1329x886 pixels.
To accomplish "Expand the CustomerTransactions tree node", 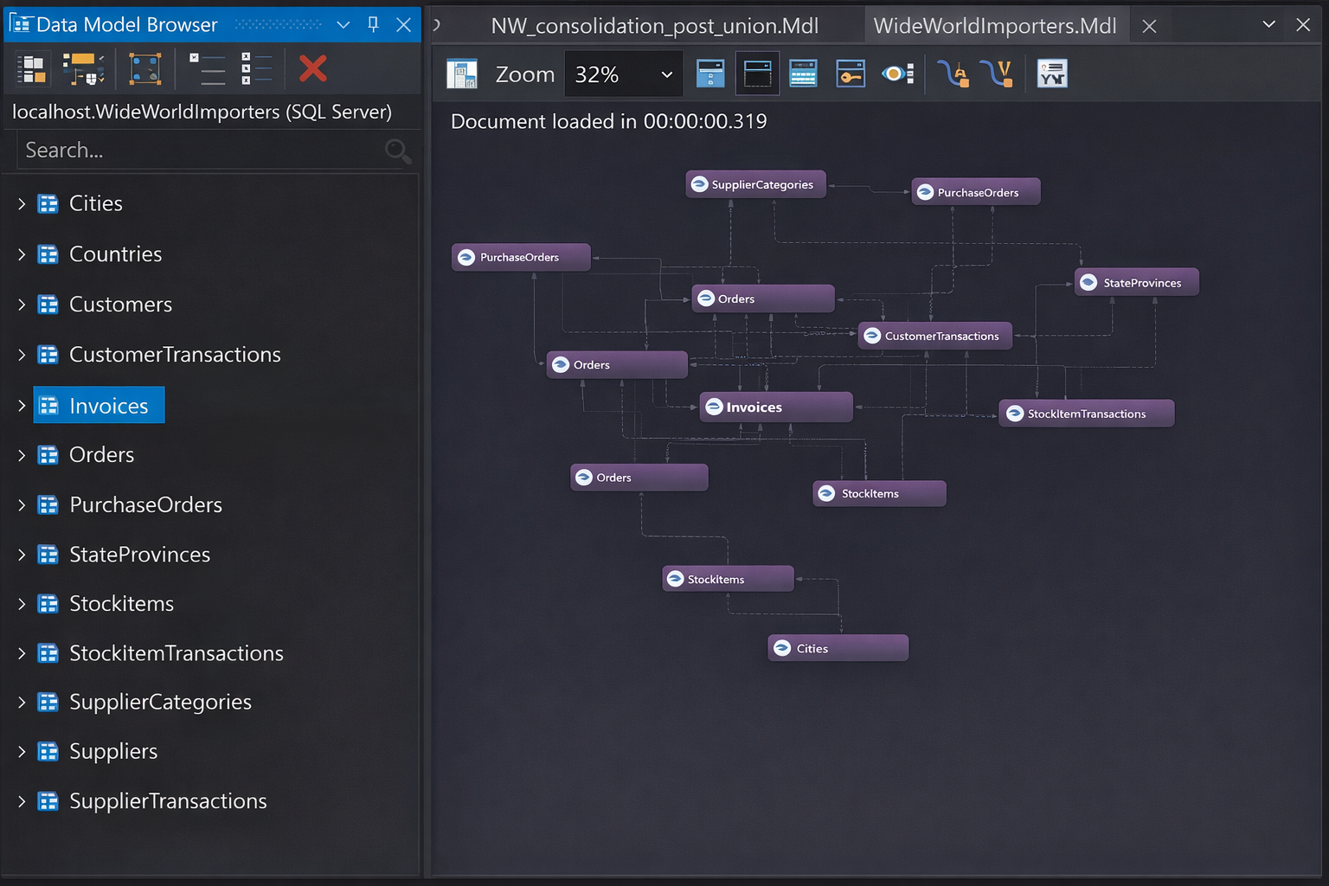I will 22,355.
